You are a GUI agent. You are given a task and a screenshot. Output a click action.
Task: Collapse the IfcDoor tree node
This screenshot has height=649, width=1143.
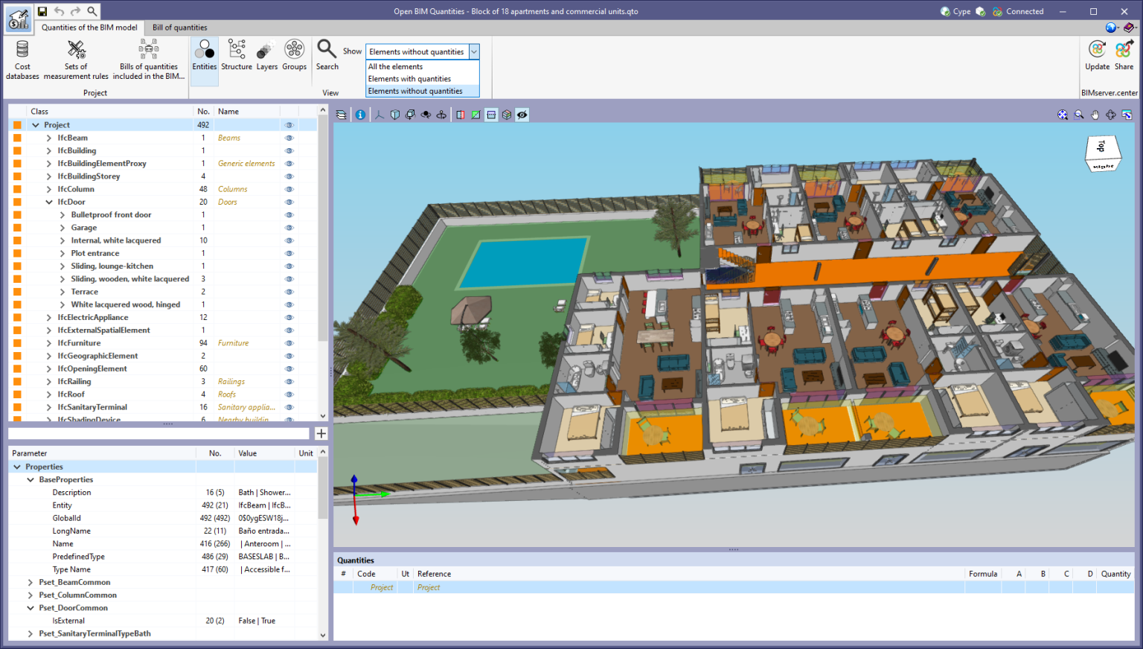coord(48,202)
